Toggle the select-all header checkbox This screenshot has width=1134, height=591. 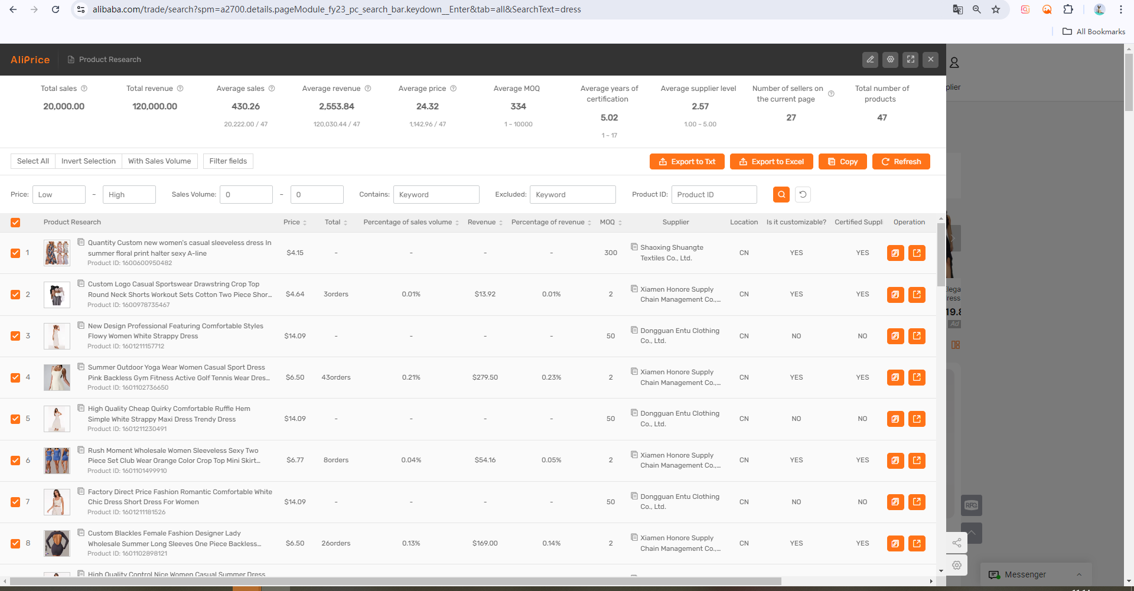pos(15,223)
